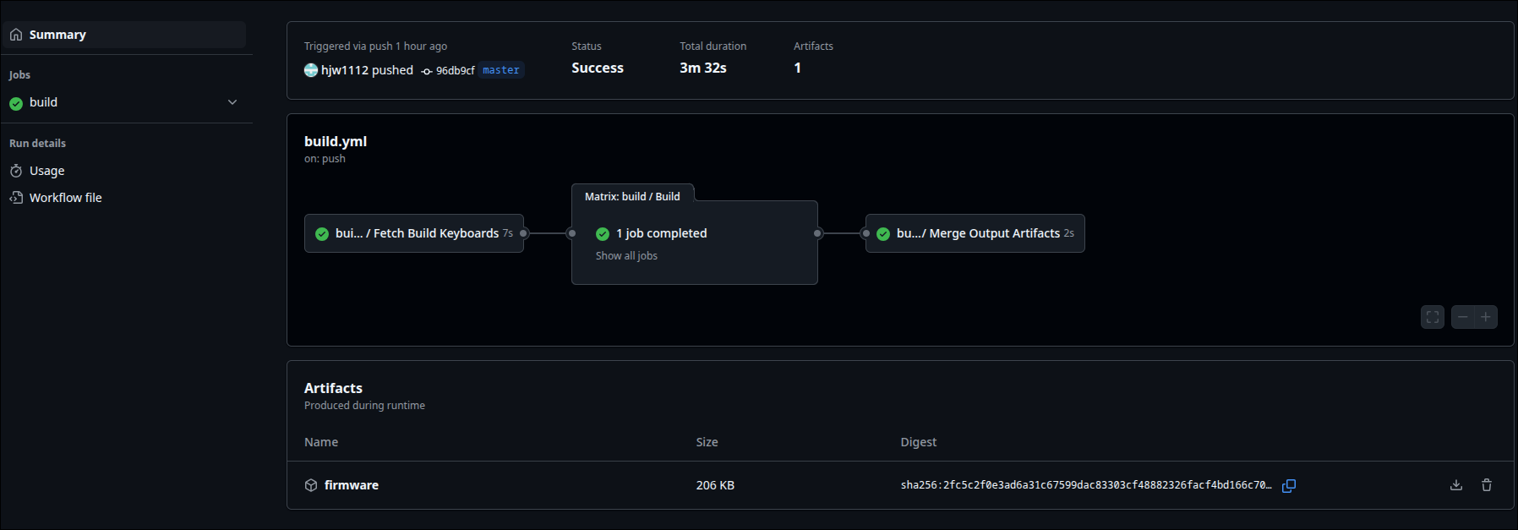
Task: Open the firmware artifact name link
Action: [x=352, y=485]
